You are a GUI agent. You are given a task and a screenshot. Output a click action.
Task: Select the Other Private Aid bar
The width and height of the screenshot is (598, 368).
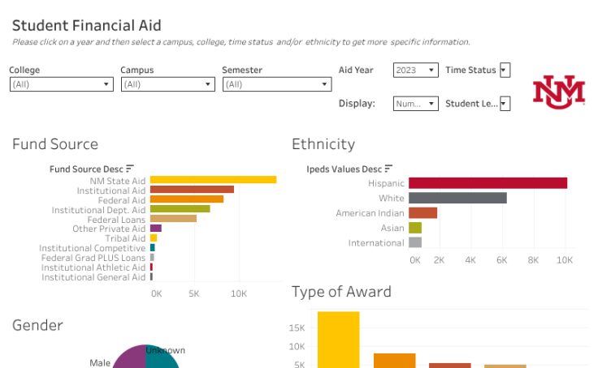point(156,228)
